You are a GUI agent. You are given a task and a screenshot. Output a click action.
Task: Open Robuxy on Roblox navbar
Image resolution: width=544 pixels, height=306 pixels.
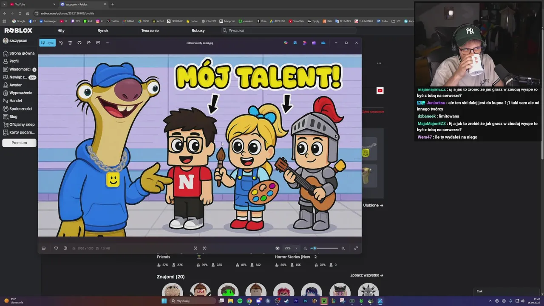click(198, 31)
